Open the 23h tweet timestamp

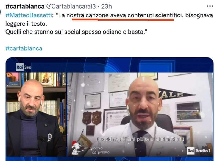pos(106,6)
